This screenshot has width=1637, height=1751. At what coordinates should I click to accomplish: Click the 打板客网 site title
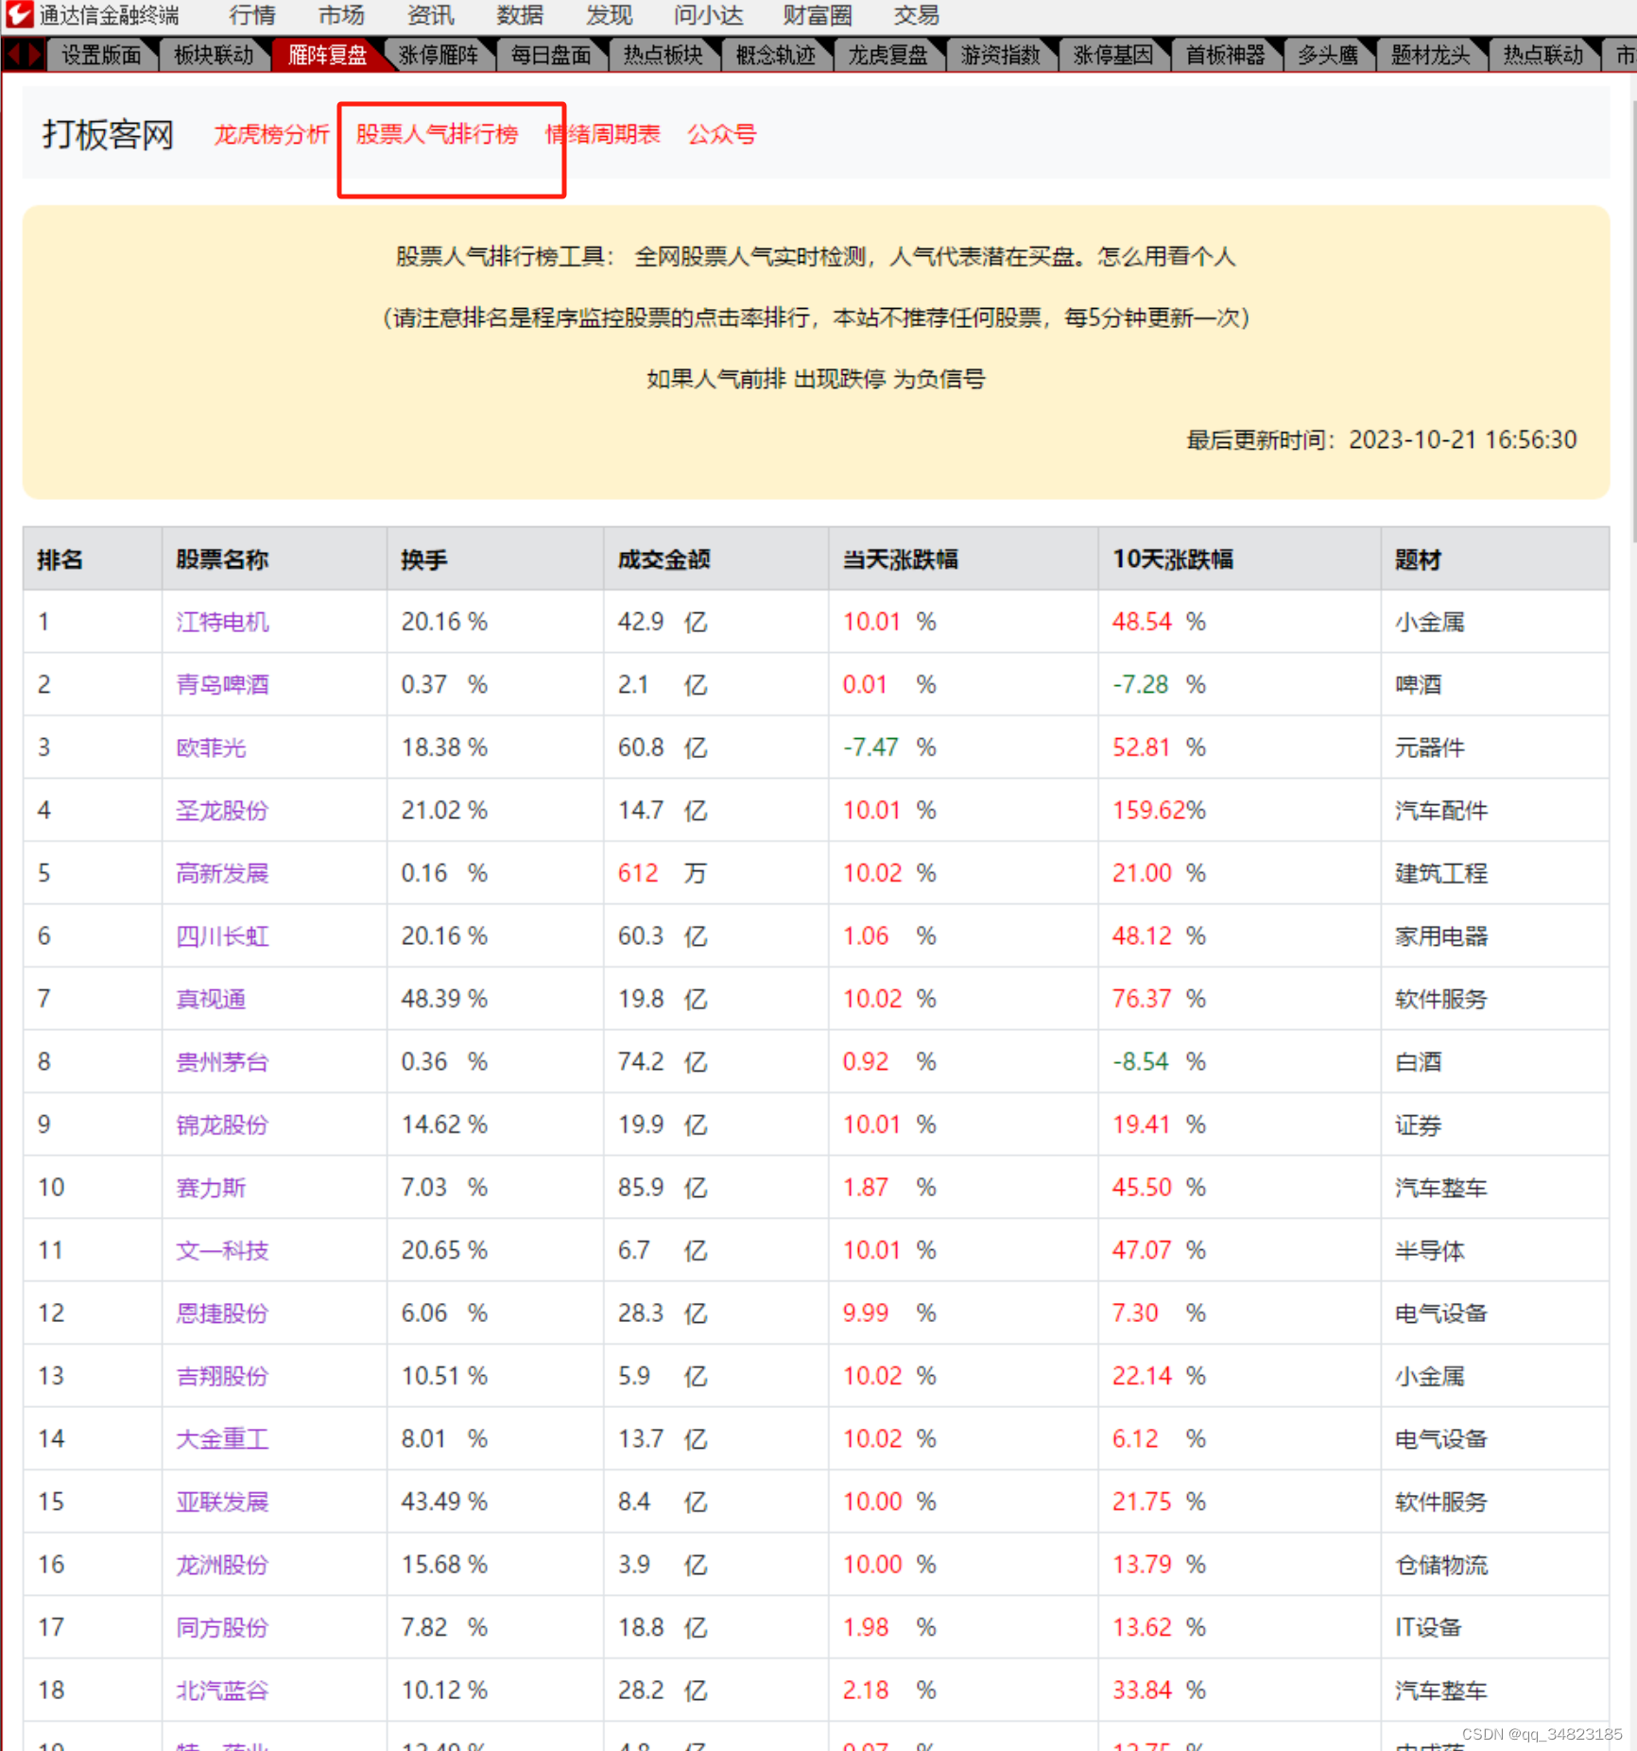108,134
